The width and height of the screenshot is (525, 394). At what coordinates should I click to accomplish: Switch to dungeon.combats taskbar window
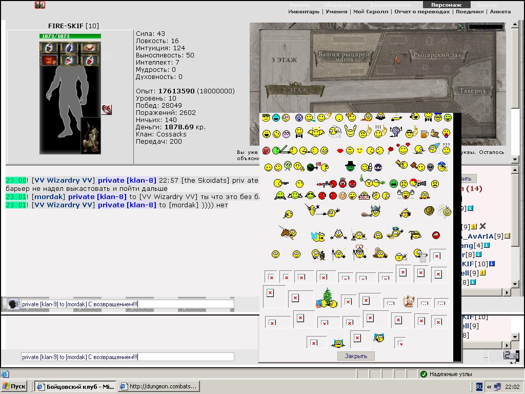tap(159, 386)
